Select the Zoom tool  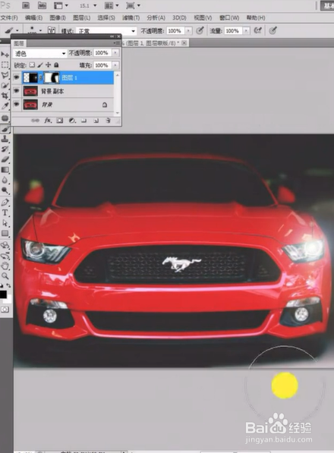5,276
